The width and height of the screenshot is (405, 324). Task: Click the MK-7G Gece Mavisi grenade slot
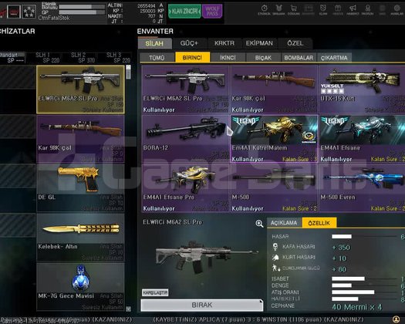coord(80,286)
